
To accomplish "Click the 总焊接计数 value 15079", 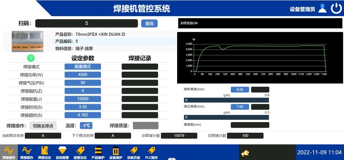I will tap(179, 136).
